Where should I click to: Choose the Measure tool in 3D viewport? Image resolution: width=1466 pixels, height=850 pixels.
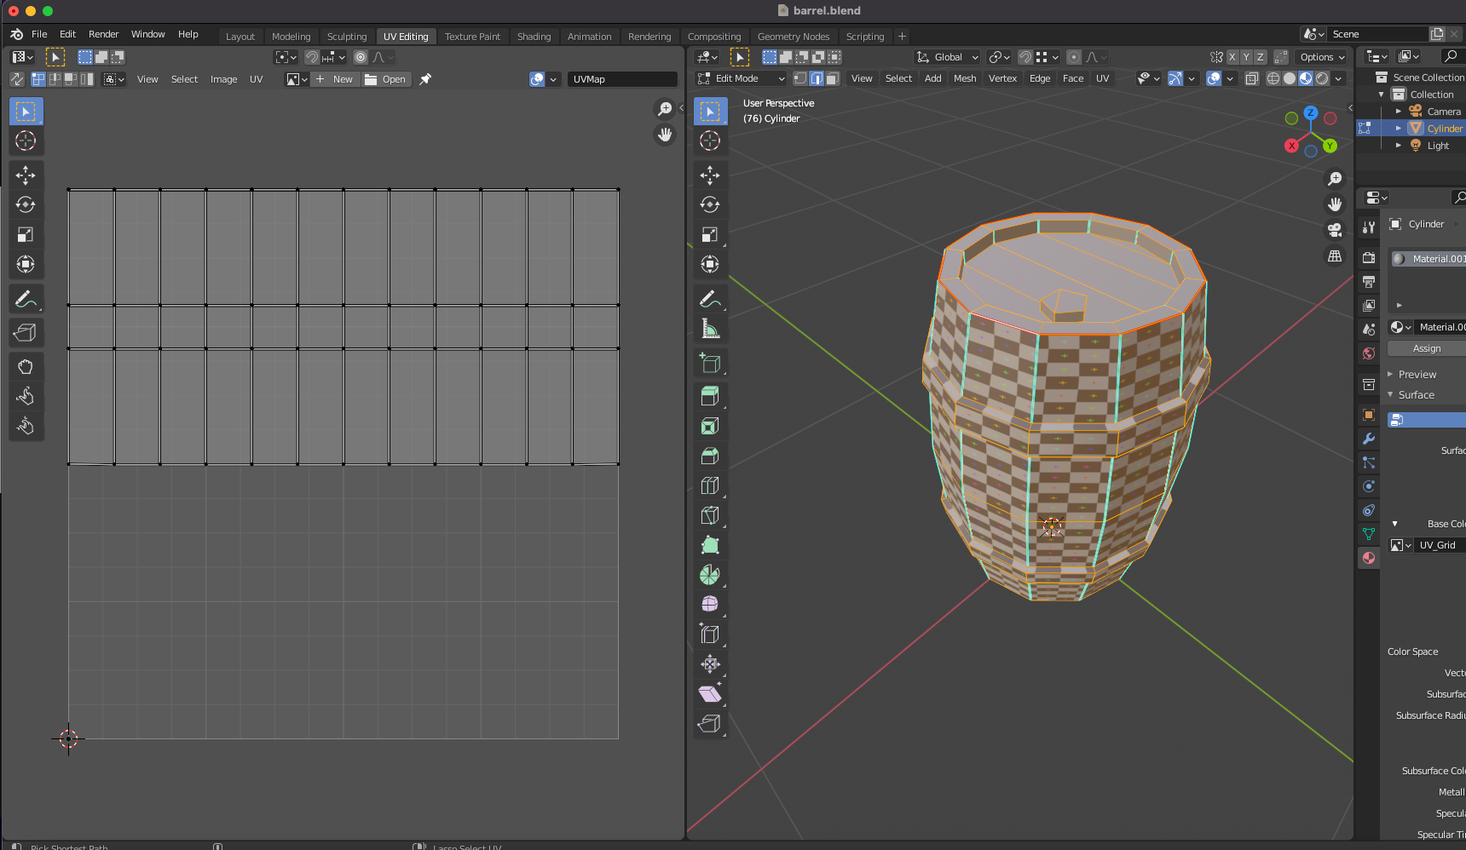tap(709, 330)
